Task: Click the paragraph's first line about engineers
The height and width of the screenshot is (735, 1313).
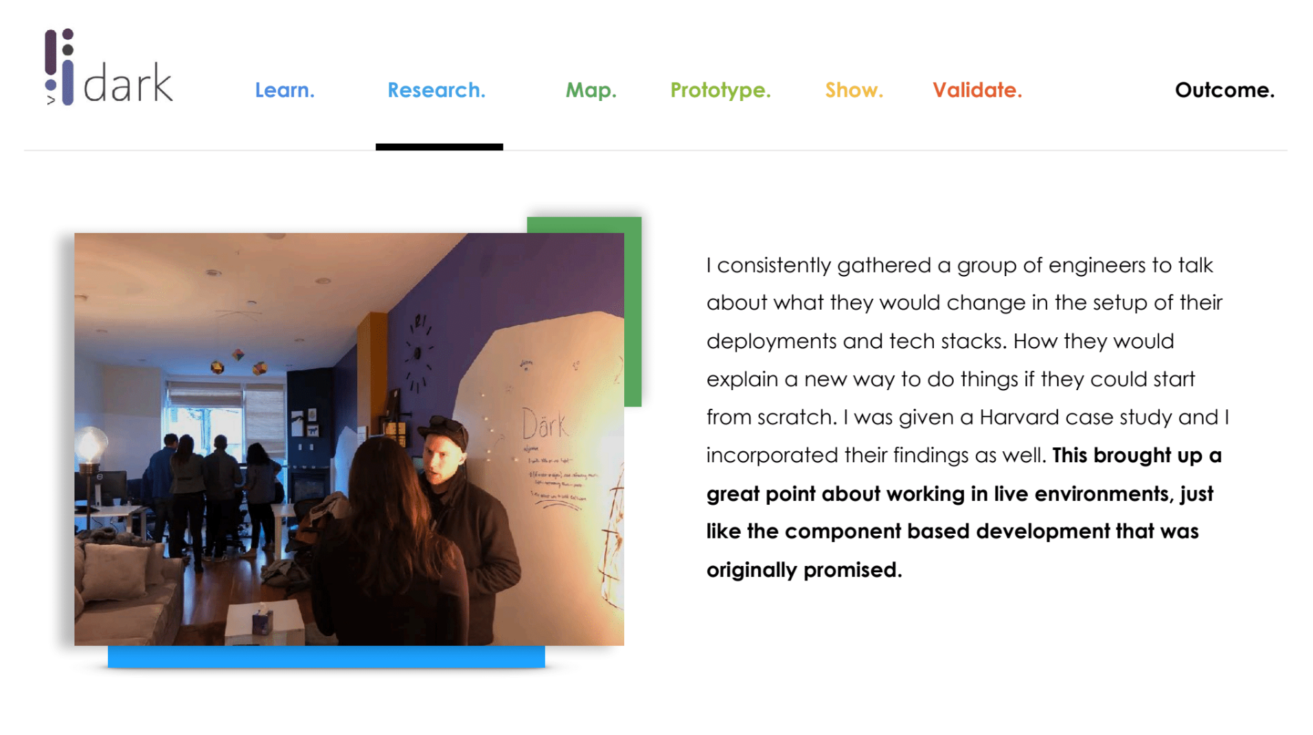Action: point(960,265)
